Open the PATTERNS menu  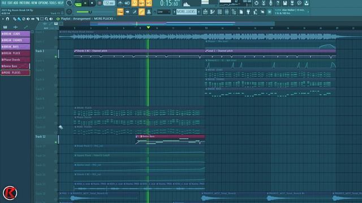click(24, 3)
